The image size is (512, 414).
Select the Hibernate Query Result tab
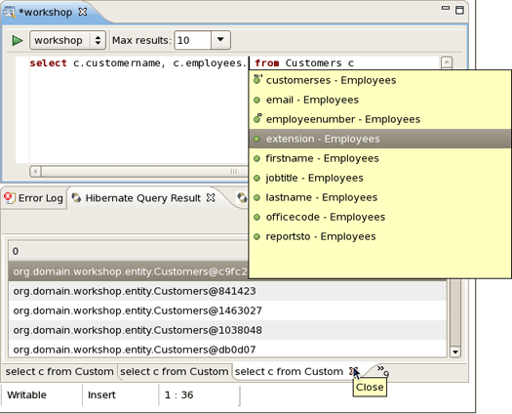[142, 198]
